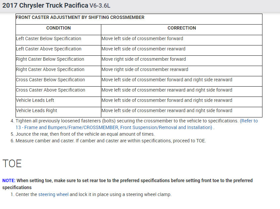Select the 'Cross Caster Above Specification' cell
The image size is (280, 209).
pyautogui.click(x=50, y=90)
